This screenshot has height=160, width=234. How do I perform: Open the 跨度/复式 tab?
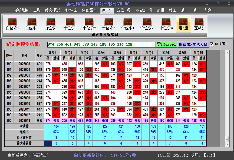point(52,10)
